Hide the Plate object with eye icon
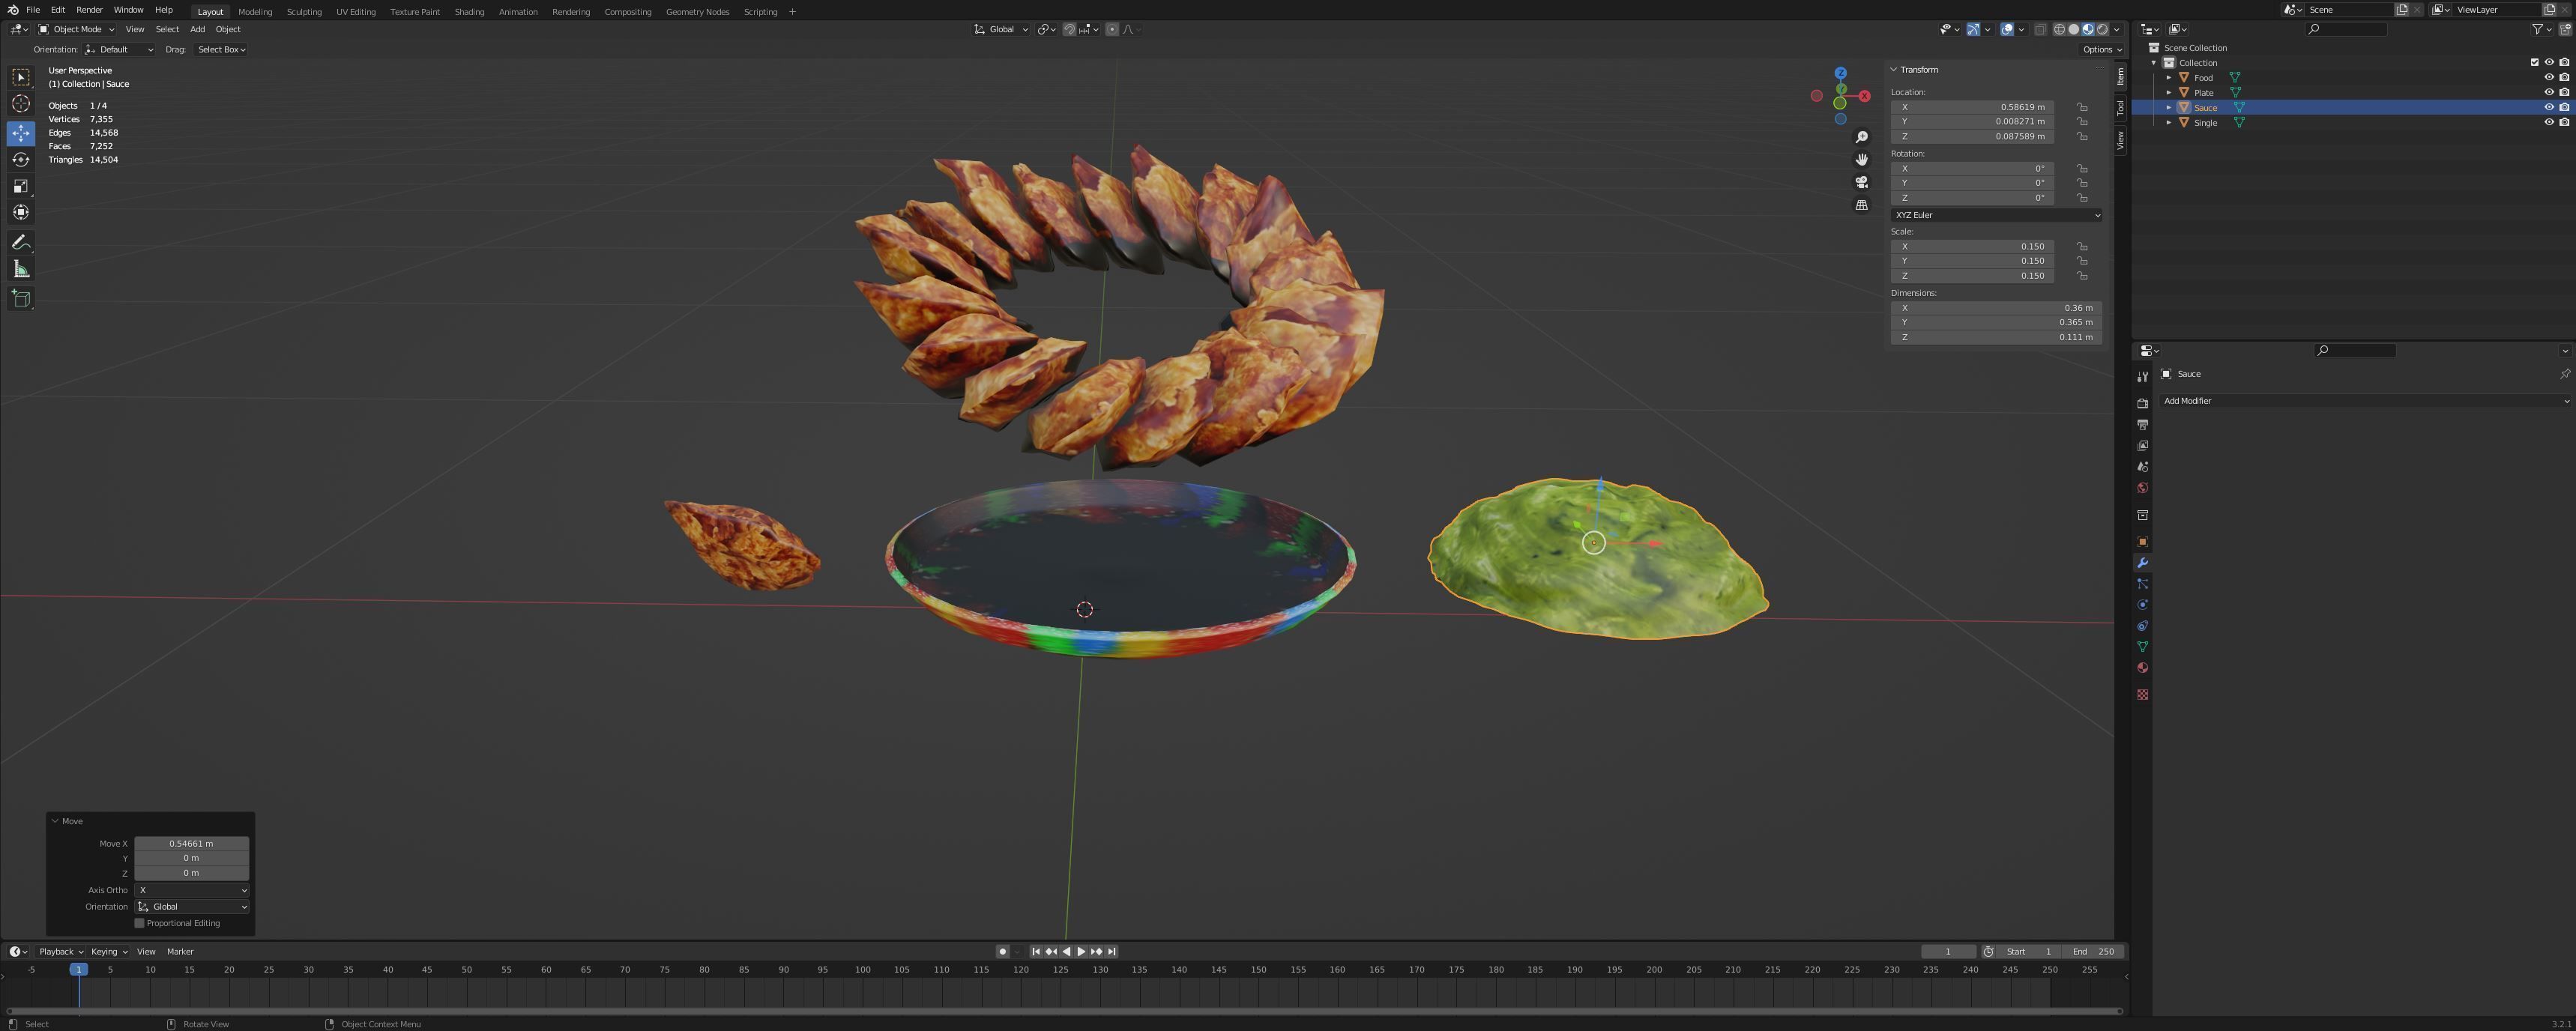This screenshot has height=1031, width=2576. [x=2548, y=92]
